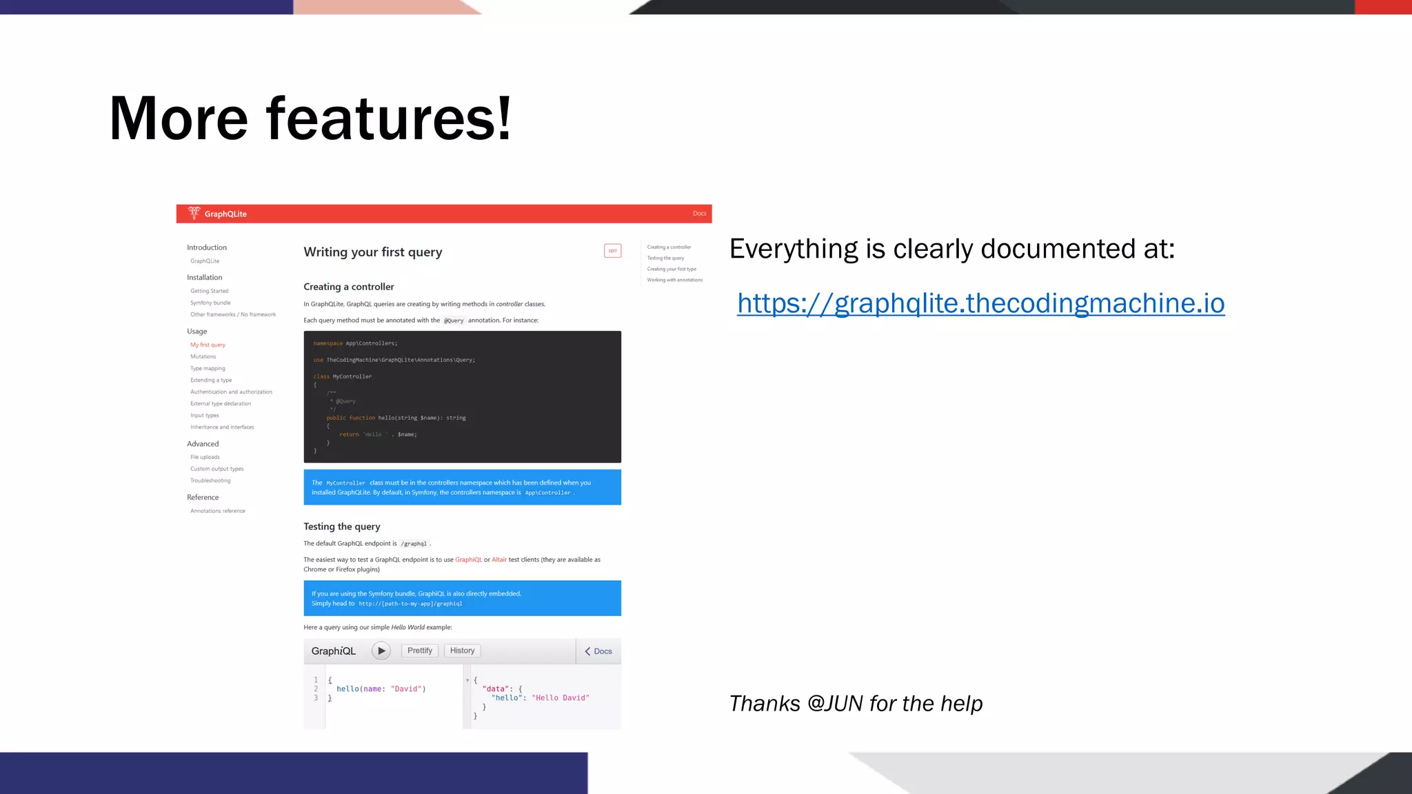Screen dimensions: 1412x794
Task: Click the 'Thanks @JUN for the help' text
Action: click(856, 704)
